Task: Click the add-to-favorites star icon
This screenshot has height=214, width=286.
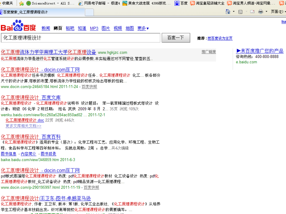Action: [x=21, y=3]
